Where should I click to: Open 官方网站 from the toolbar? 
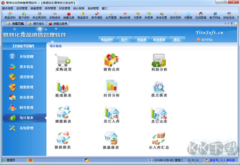(x=215, y=15)
